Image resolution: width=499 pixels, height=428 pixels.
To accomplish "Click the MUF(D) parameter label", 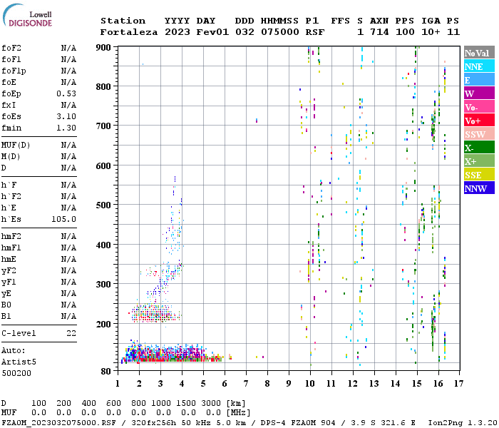I will (16, 146).
